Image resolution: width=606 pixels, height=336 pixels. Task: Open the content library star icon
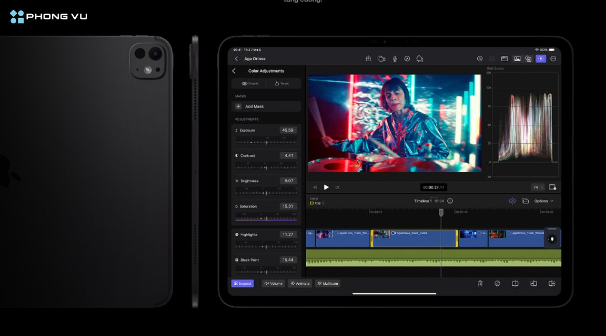(x=528, y=59)
